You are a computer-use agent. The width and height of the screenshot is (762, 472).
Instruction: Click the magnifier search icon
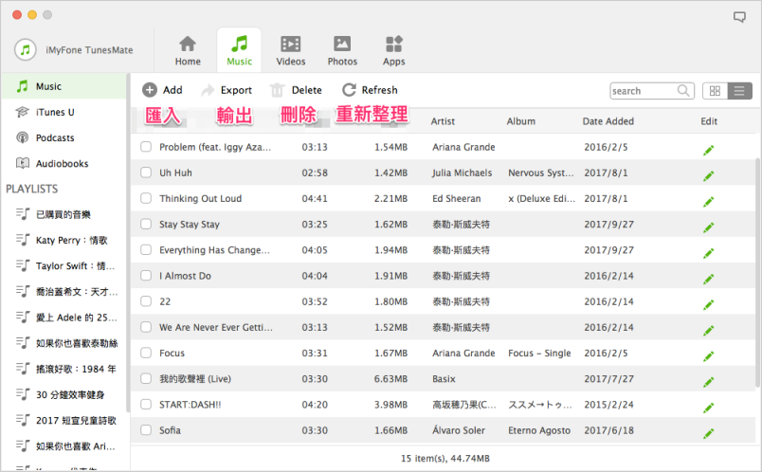683,90
